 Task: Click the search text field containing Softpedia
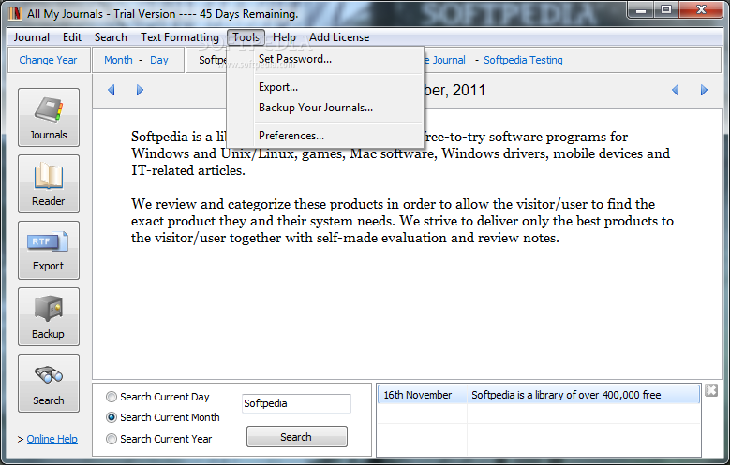coord(296,403)
